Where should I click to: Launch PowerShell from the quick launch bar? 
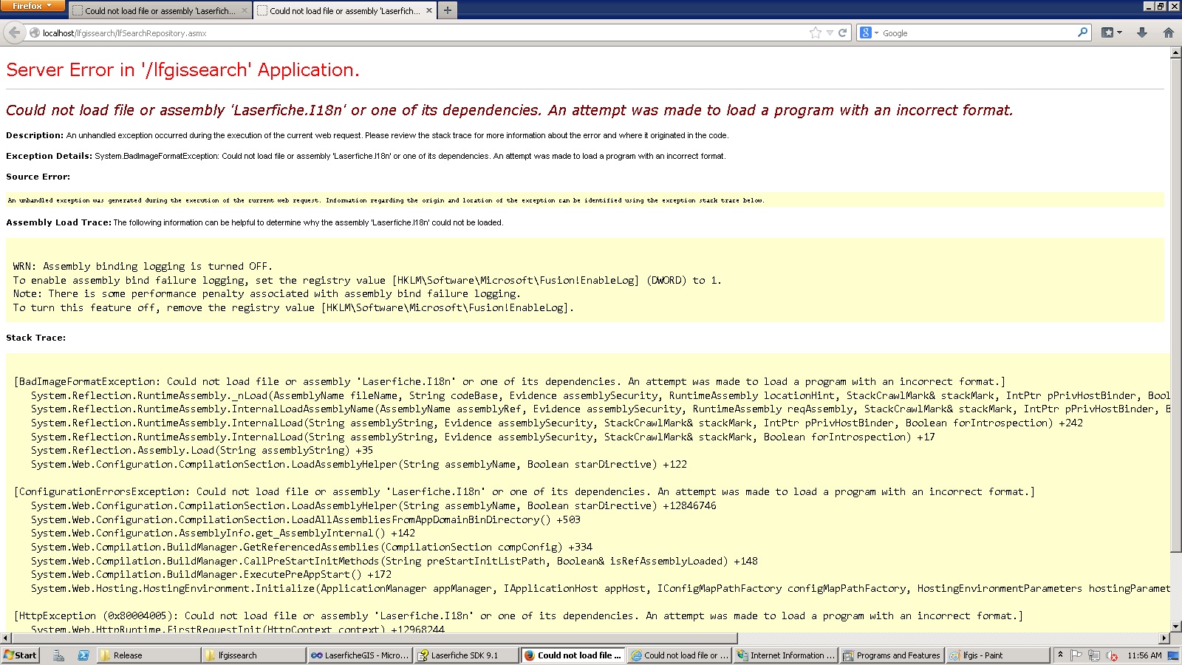click(x=83, y=655)
